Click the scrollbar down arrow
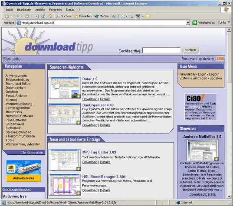This screenshot has height=206, width=233. pyautogui.click(x=229, y=197)
